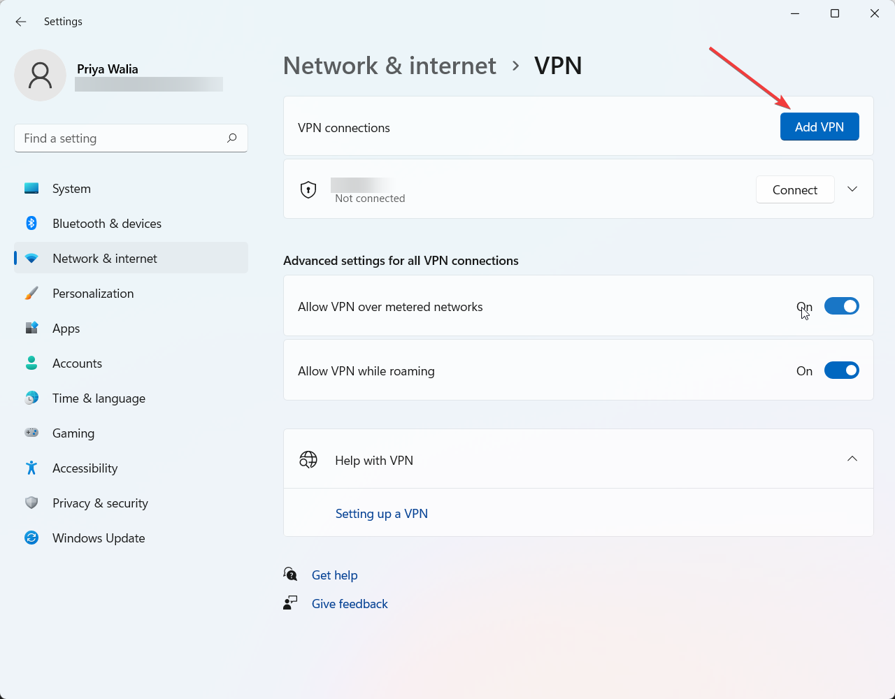
Task: Minimize the Settings window
Action: (795, 13)
